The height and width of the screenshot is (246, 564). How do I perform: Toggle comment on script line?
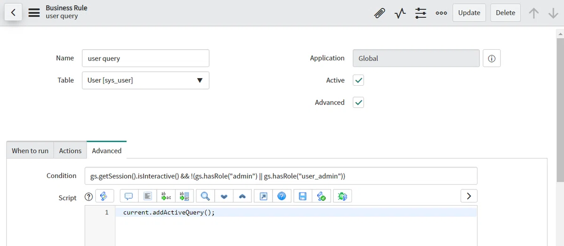pyautogui.click(x=129, y=196)
